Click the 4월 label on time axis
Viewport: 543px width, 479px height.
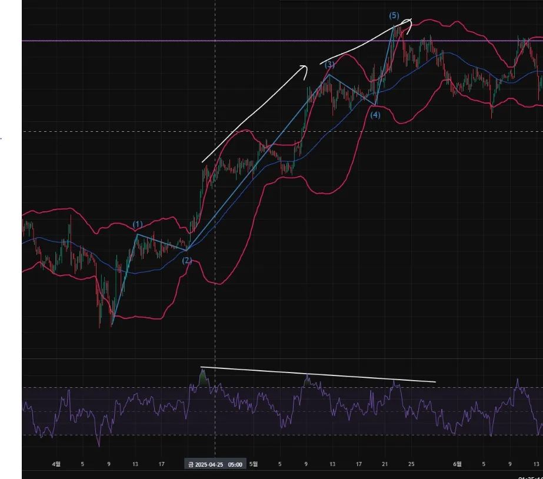56,464
